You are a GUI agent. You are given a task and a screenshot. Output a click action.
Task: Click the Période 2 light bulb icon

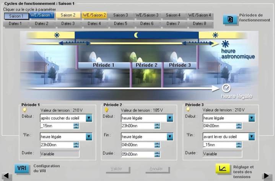pyautogui.click(x=106, y=110)
